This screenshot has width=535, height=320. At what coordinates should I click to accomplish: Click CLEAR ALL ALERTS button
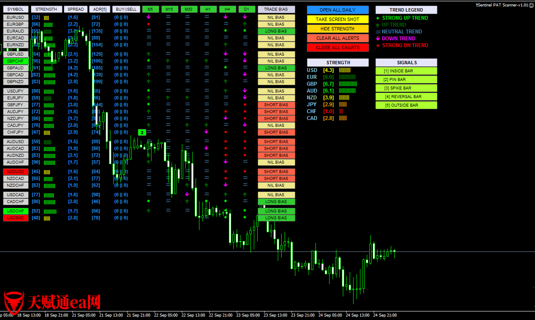pos(337,38)
